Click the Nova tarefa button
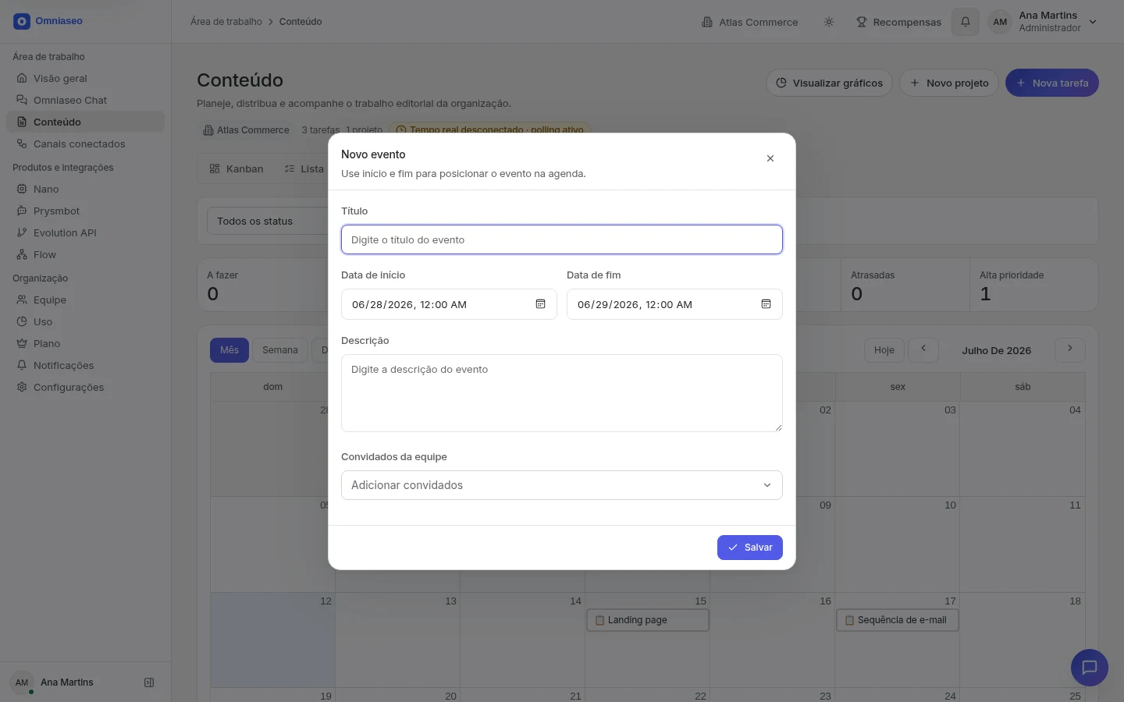Image resolution: width=1124 pixels, height=702 pixels. click(x=1052, y=83)
